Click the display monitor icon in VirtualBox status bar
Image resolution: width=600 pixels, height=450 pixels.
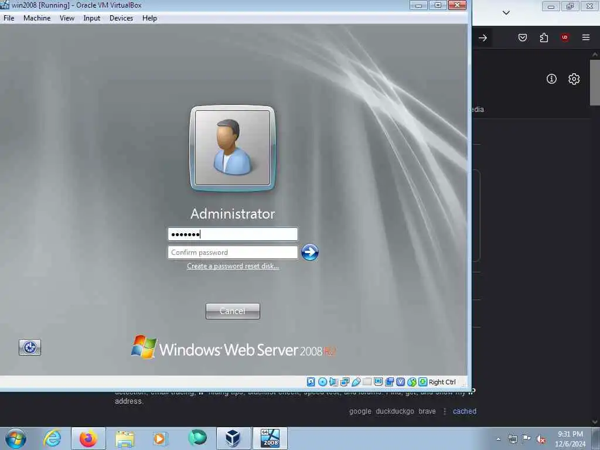point(378,381)
